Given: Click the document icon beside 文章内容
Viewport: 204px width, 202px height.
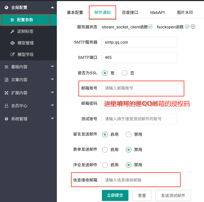Looking at the screenshot, I should [6, 80].
